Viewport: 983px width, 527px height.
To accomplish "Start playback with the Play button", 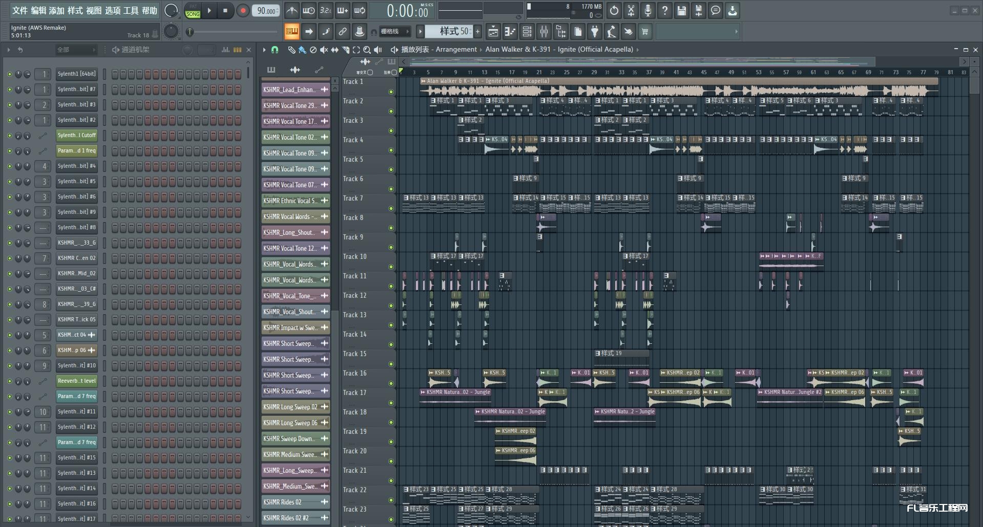I will tap(209, 10).
